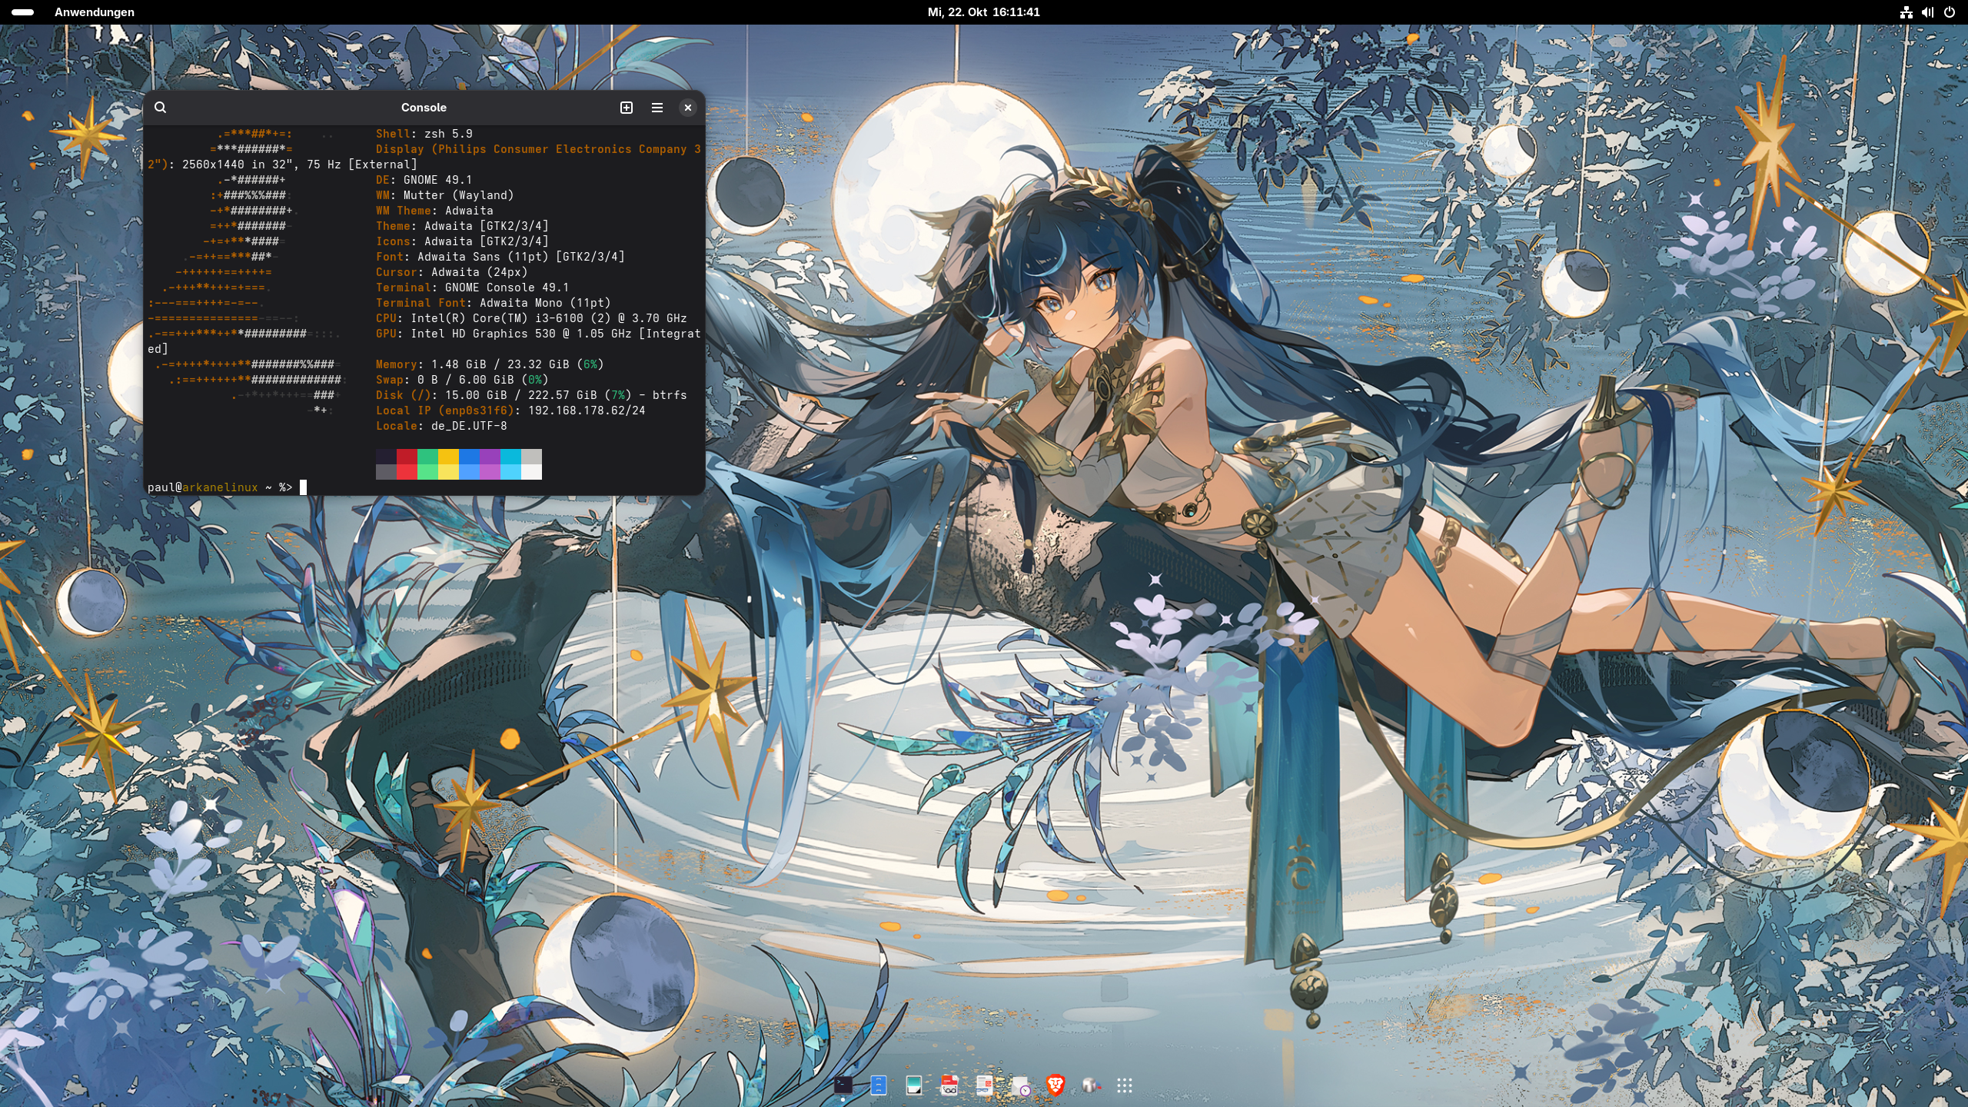The width and height of the screenshot is (1968, 1107).
Task: Open the Anwendungen menu
Action: [94, 12]
